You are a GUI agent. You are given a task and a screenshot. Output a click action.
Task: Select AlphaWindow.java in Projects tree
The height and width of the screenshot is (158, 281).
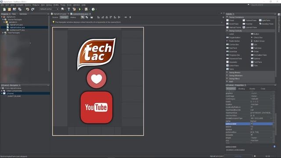17,27
